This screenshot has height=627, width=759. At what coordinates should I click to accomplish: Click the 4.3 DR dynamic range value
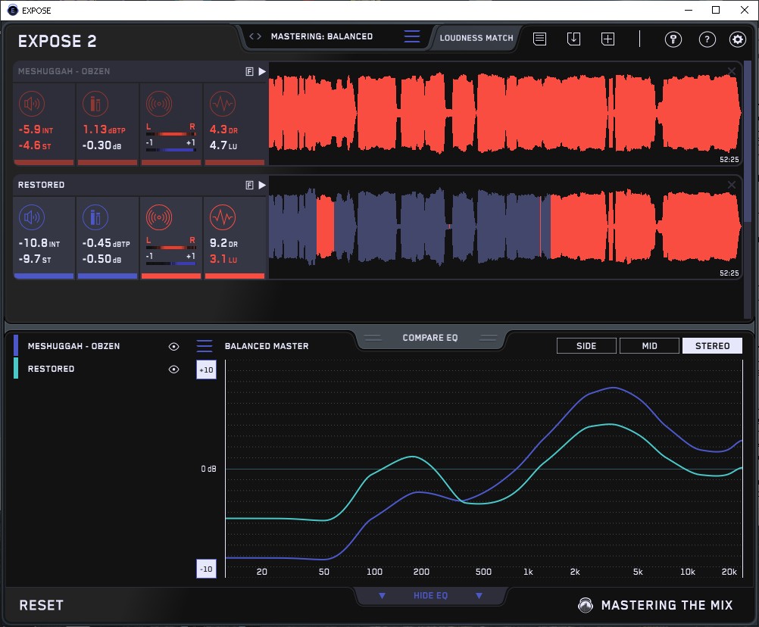[223, 129]
